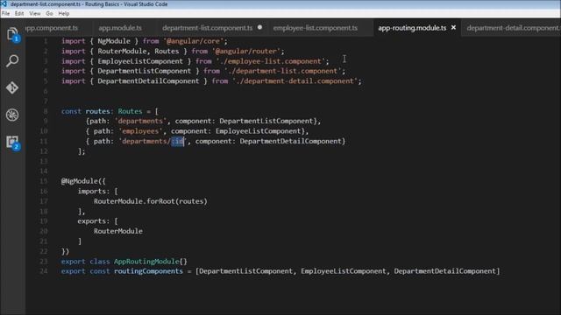Click line number 11 in gutter
The height and width of the screenshot is (315, 561).
44,141
